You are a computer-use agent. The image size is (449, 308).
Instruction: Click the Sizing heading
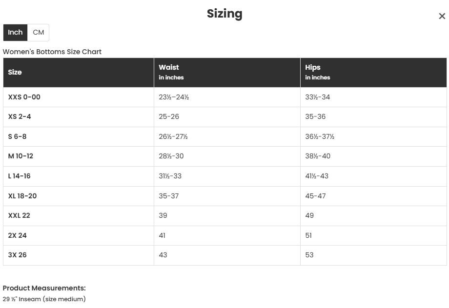point(224,14)
